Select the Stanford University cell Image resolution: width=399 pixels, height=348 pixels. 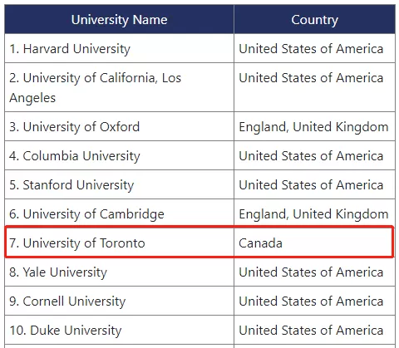coord(119,184)
